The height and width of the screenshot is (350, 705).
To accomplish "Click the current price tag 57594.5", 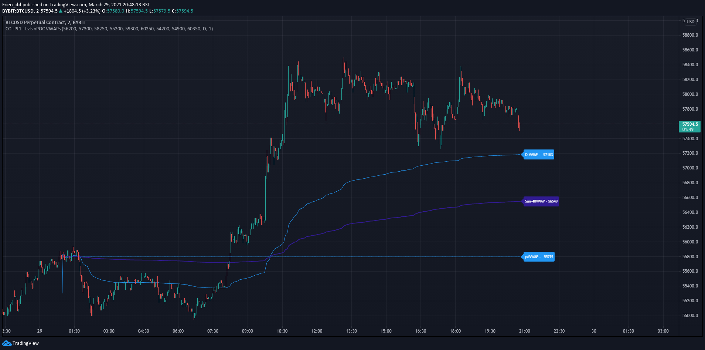I will coord(690,127).
